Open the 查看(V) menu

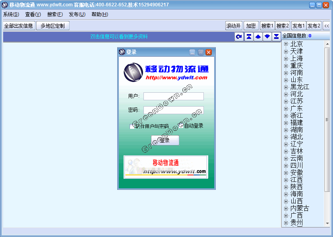[x=33, y=14]
